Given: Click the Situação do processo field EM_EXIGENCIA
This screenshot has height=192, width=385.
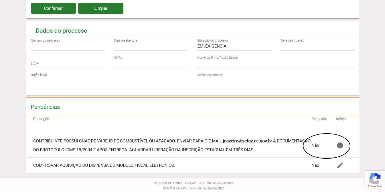Looking at the screenshot, I should pos(234,46).
